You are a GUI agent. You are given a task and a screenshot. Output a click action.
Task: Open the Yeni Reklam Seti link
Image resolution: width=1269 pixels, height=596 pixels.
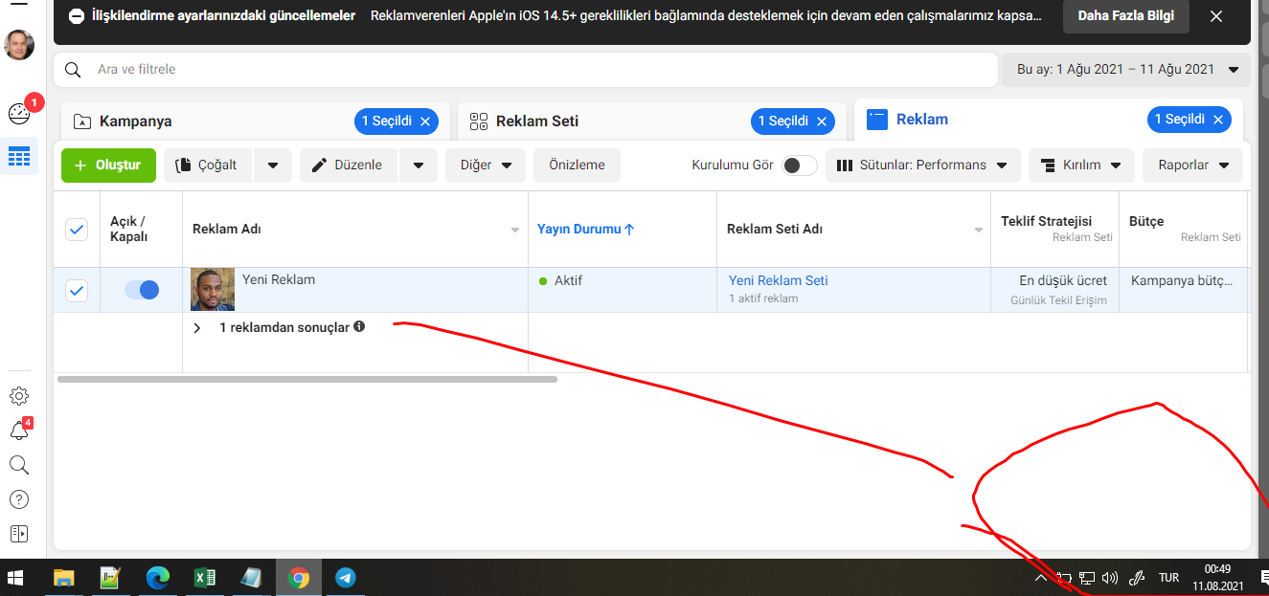click(778, 280)
